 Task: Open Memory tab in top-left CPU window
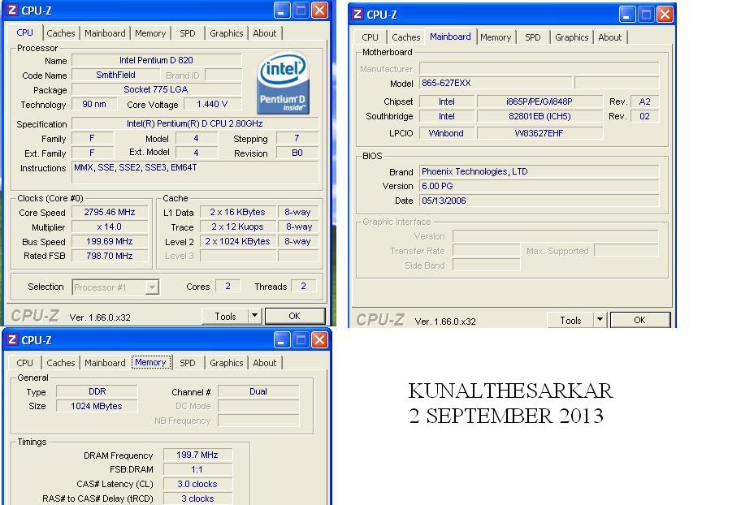(x=150, y=33)
